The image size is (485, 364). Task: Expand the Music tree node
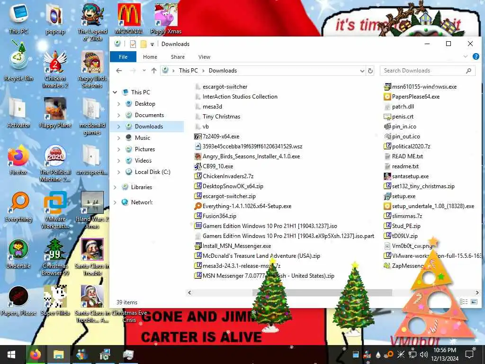coord(119,138)
